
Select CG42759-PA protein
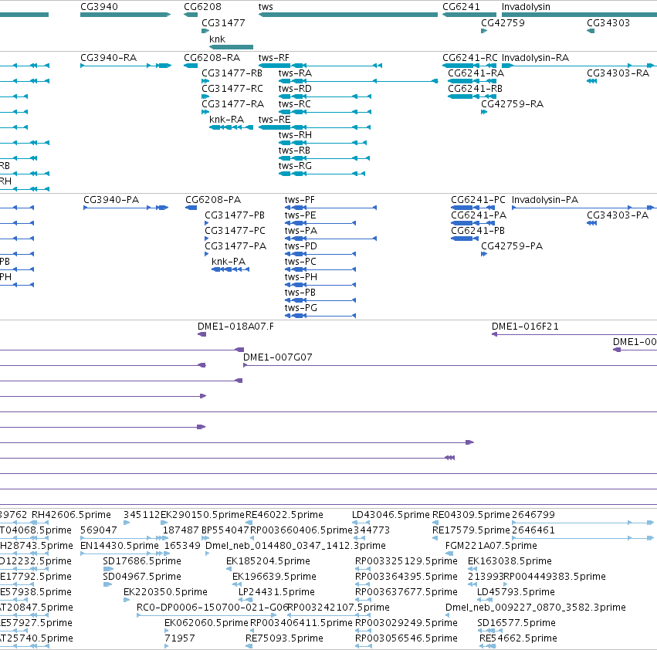click(x=512, y=246)
